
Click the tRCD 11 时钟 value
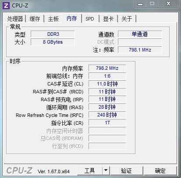[x=107, y=92]
